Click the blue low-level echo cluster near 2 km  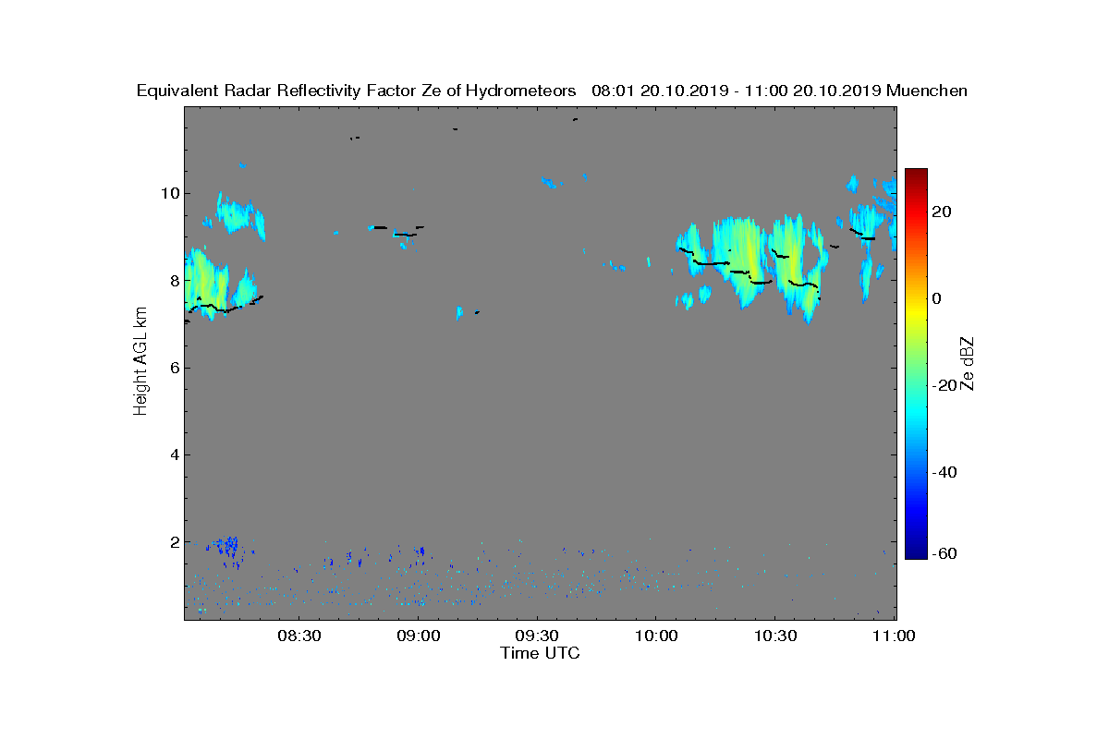(x=228, y=550)
